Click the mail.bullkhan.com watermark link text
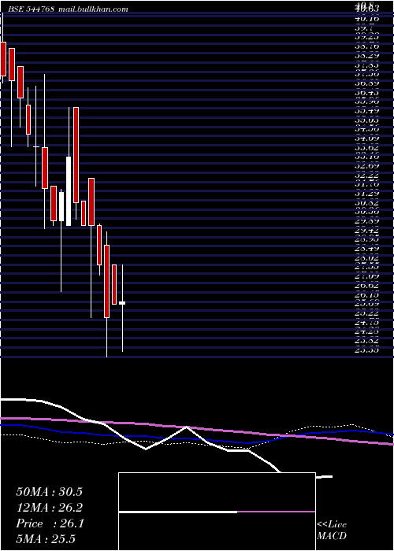This screenshot has width=394, height=551. pyautogui.click(x=93, y=9)
